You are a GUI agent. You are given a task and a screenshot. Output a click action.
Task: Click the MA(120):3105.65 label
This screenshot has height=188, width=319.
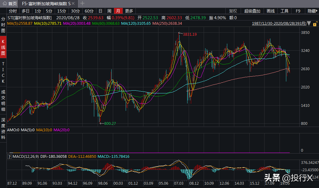(136, 23)
